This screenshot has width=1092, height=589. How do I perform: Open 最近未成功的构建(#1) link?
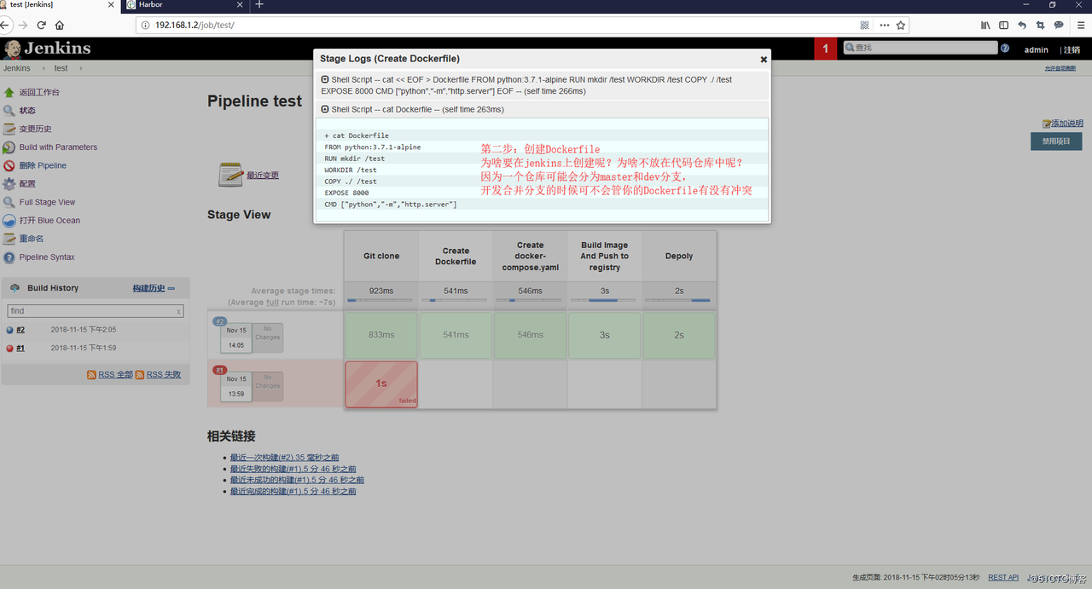[x=297, y=480]
